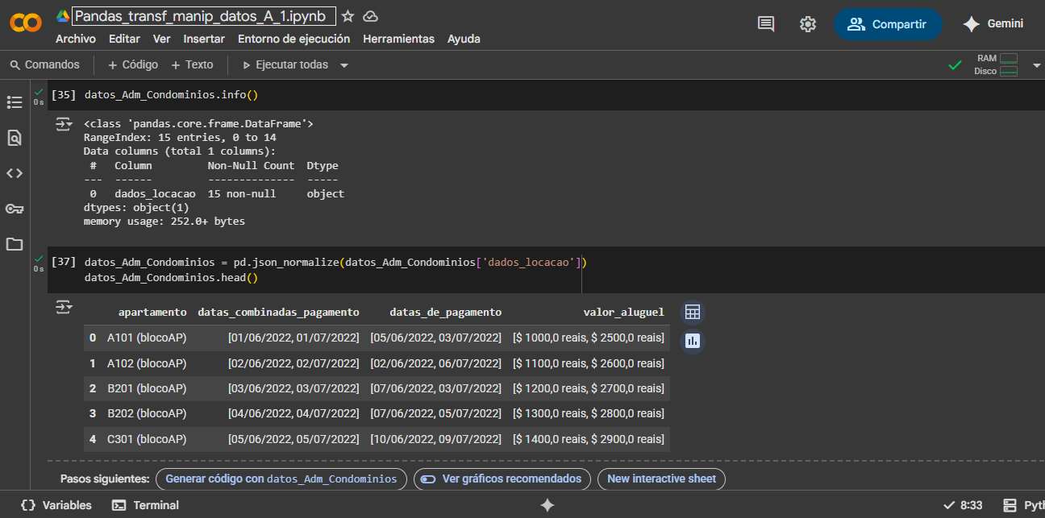This screenshot has width=1045, height=518.
Task: Open the Editar menu
Action: click(124, 39)
